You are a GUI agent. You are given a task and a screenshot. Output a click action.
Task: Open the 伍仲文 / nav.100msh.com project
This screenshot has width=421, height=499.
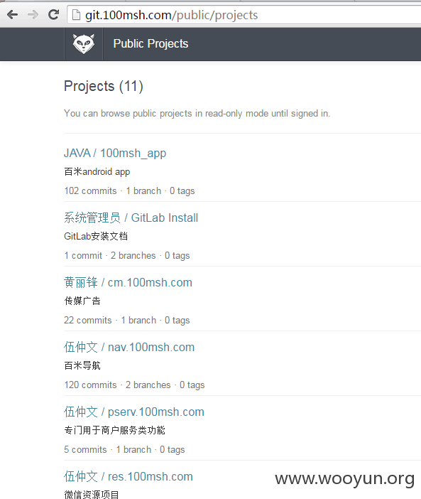(129, 347)
